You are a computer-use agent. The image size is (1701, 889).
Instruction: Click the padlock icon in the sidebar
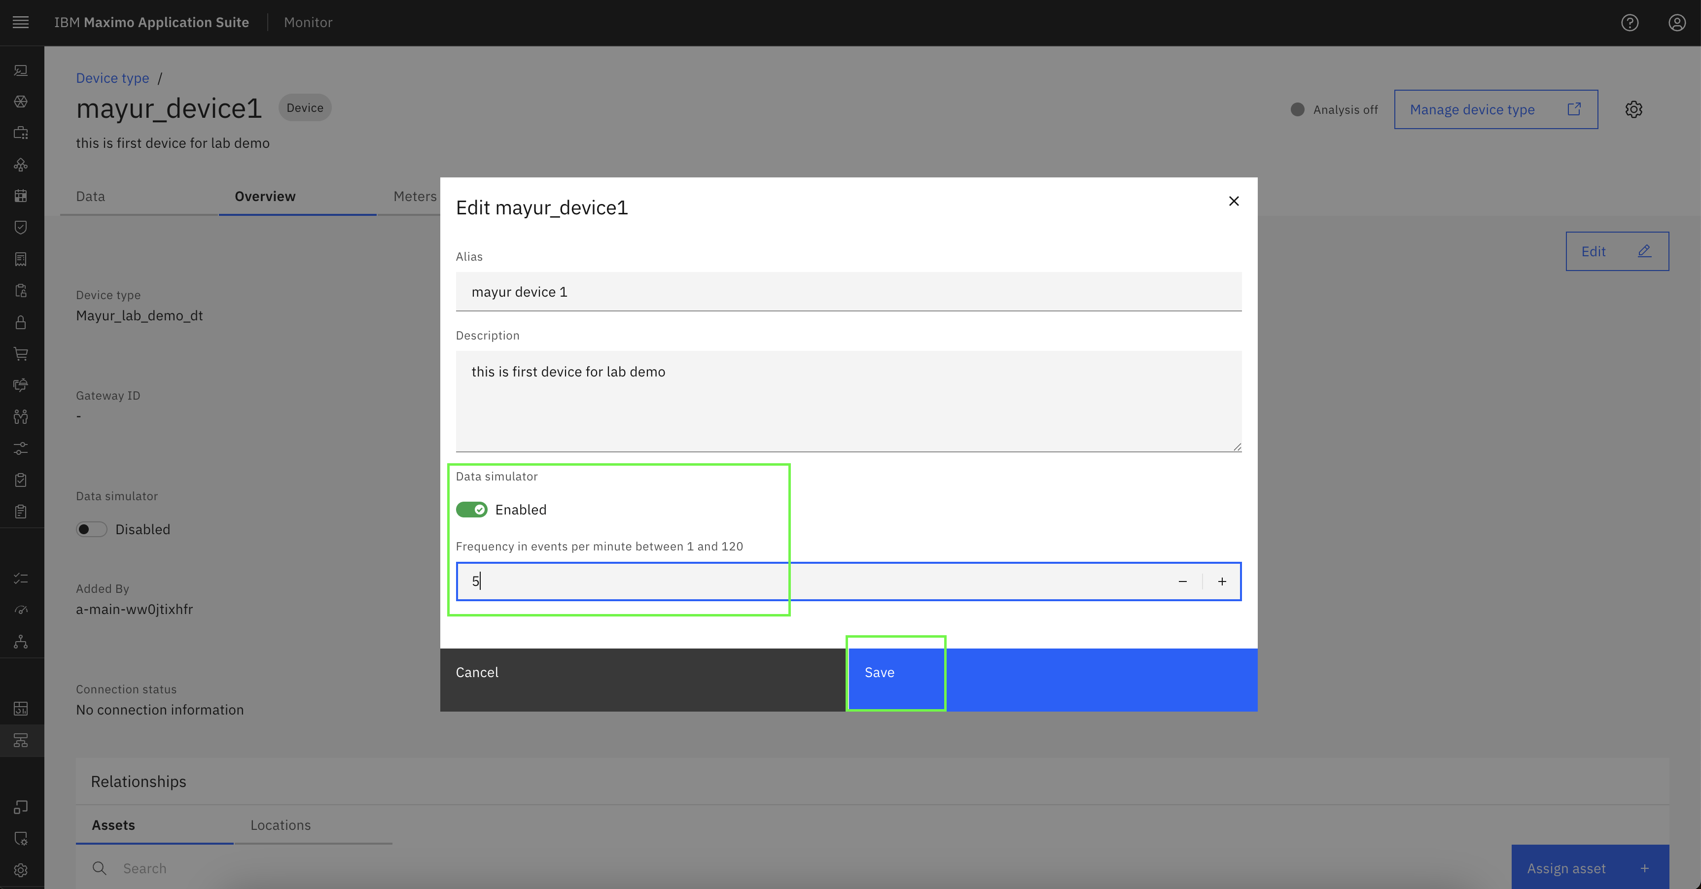click(21, 322)
